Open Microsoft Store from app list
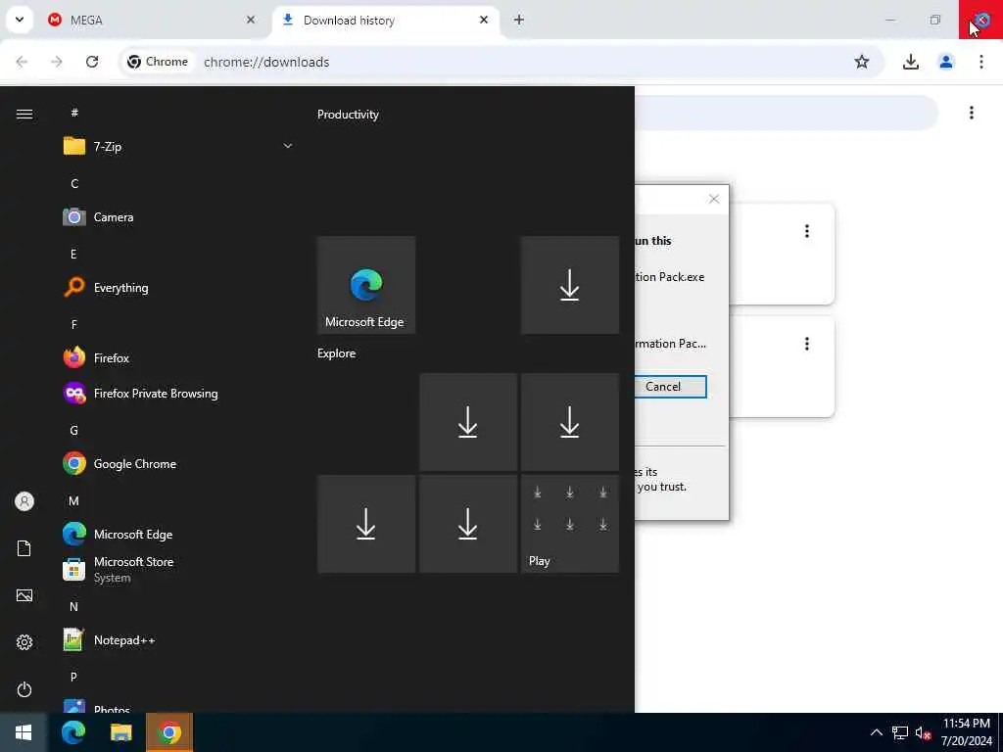Viewport: 1003px width, 752px height. [178, 569]
